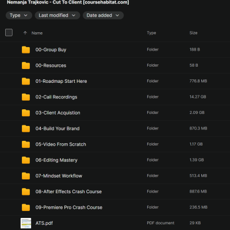Click the 188 B size value
230x230 pixels.
coord(195,49)
